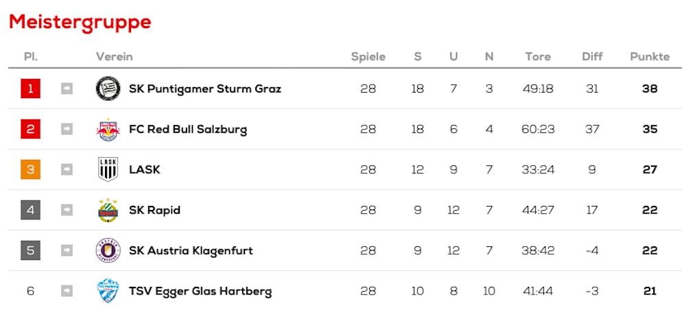Click the Red Bull Salzburg logo
Viewport: 682px width, 328px height.
[108, 129]
